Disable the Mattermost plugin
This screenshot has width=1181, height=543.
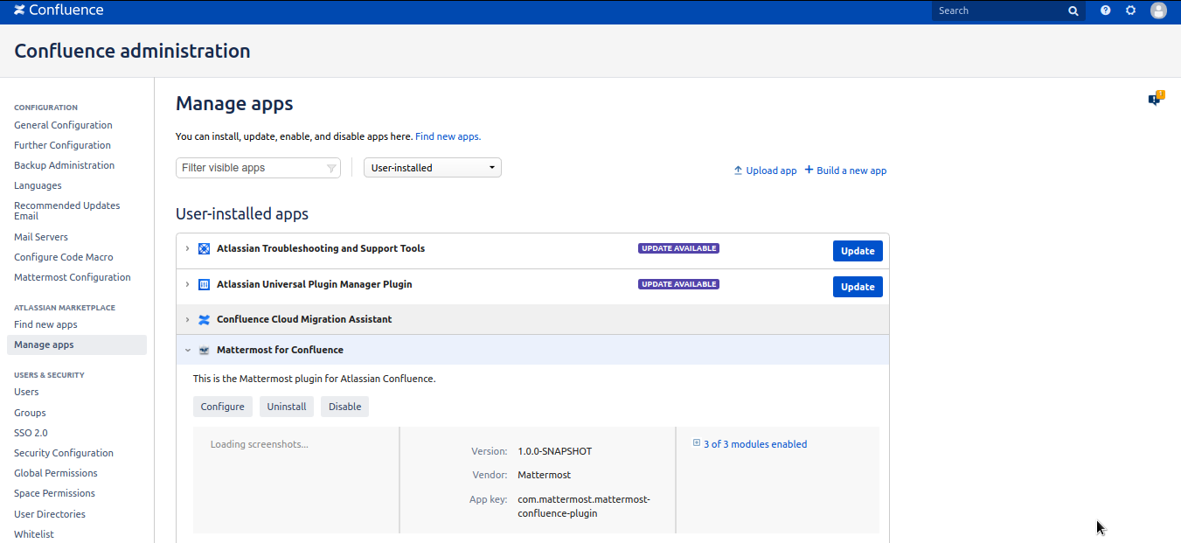pyautogui.click(x=344, y=407)
